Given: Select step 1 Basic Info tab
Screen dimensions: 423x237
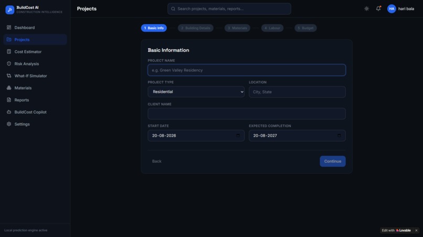Looking at the screenshot, I should coord(154,28).
